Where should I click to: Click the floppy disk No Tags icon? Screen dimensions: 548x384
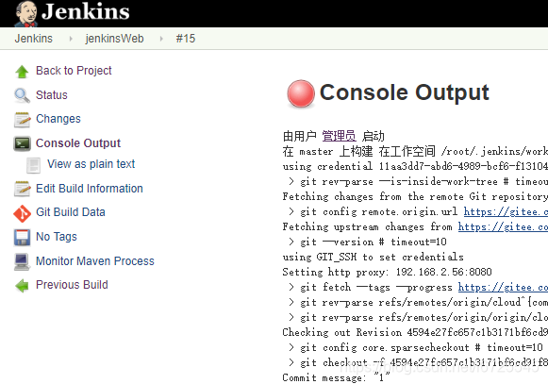tap(22, 238)
